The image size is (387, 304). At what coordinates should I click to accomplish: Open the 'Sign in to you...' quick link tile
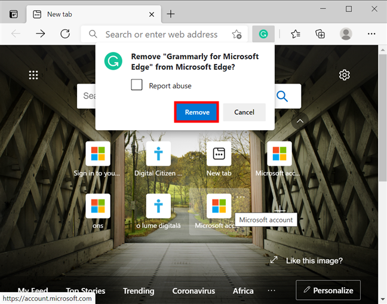tap(98, 153)
